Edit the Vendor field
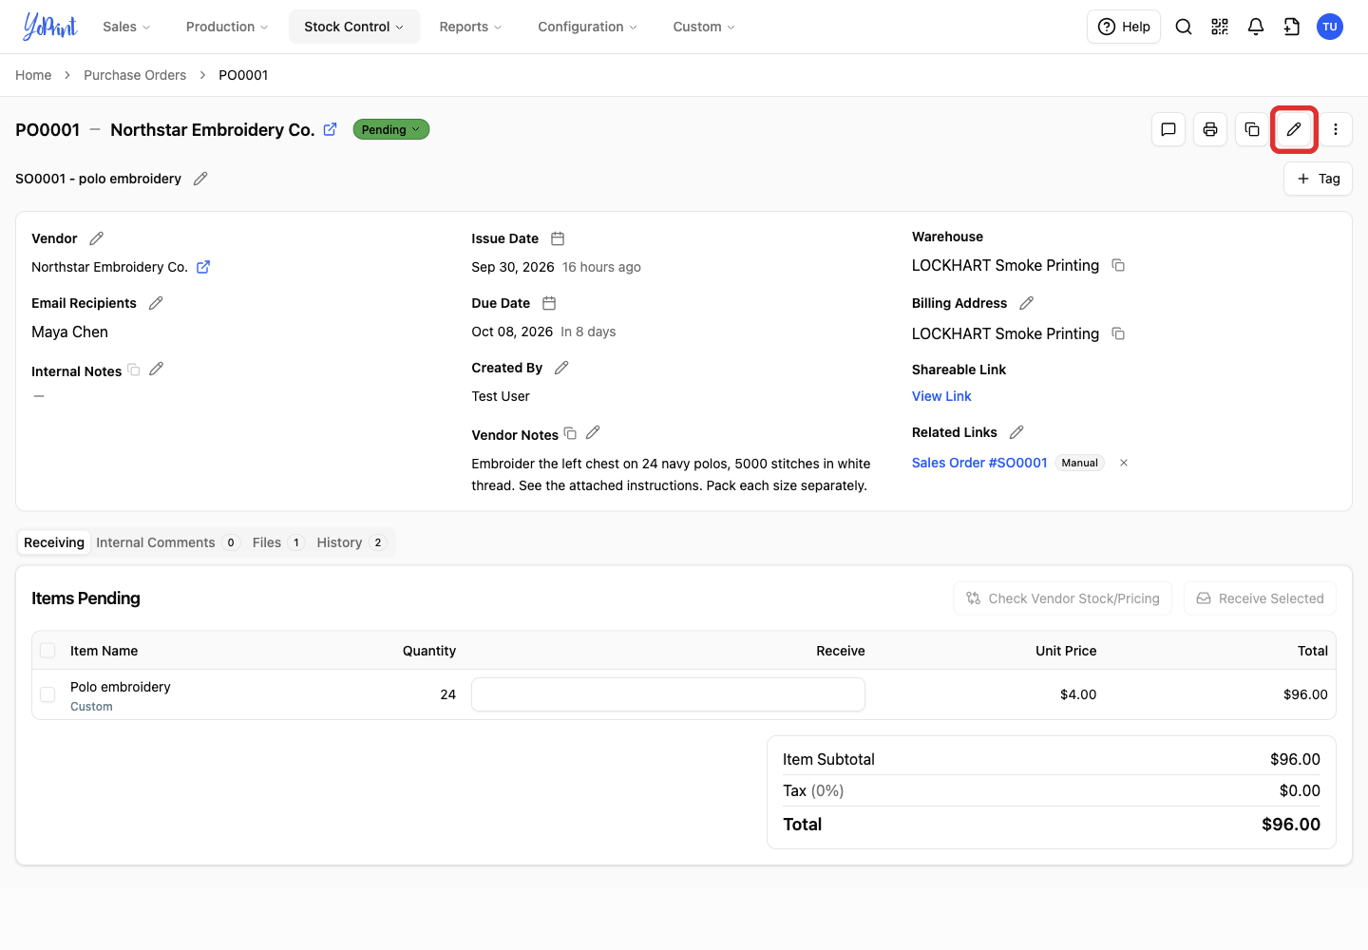This screenshot has width=1368, height=950. [96, 238]
